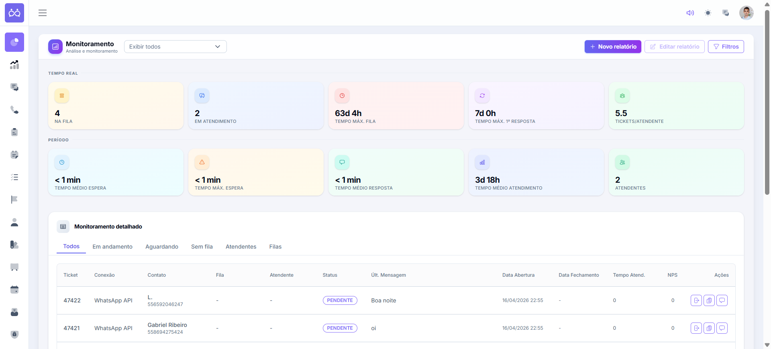Select the 'Atendentes' tab
Image resolution: width=771 pixels, height=349 pixels.
coord(241,247)
